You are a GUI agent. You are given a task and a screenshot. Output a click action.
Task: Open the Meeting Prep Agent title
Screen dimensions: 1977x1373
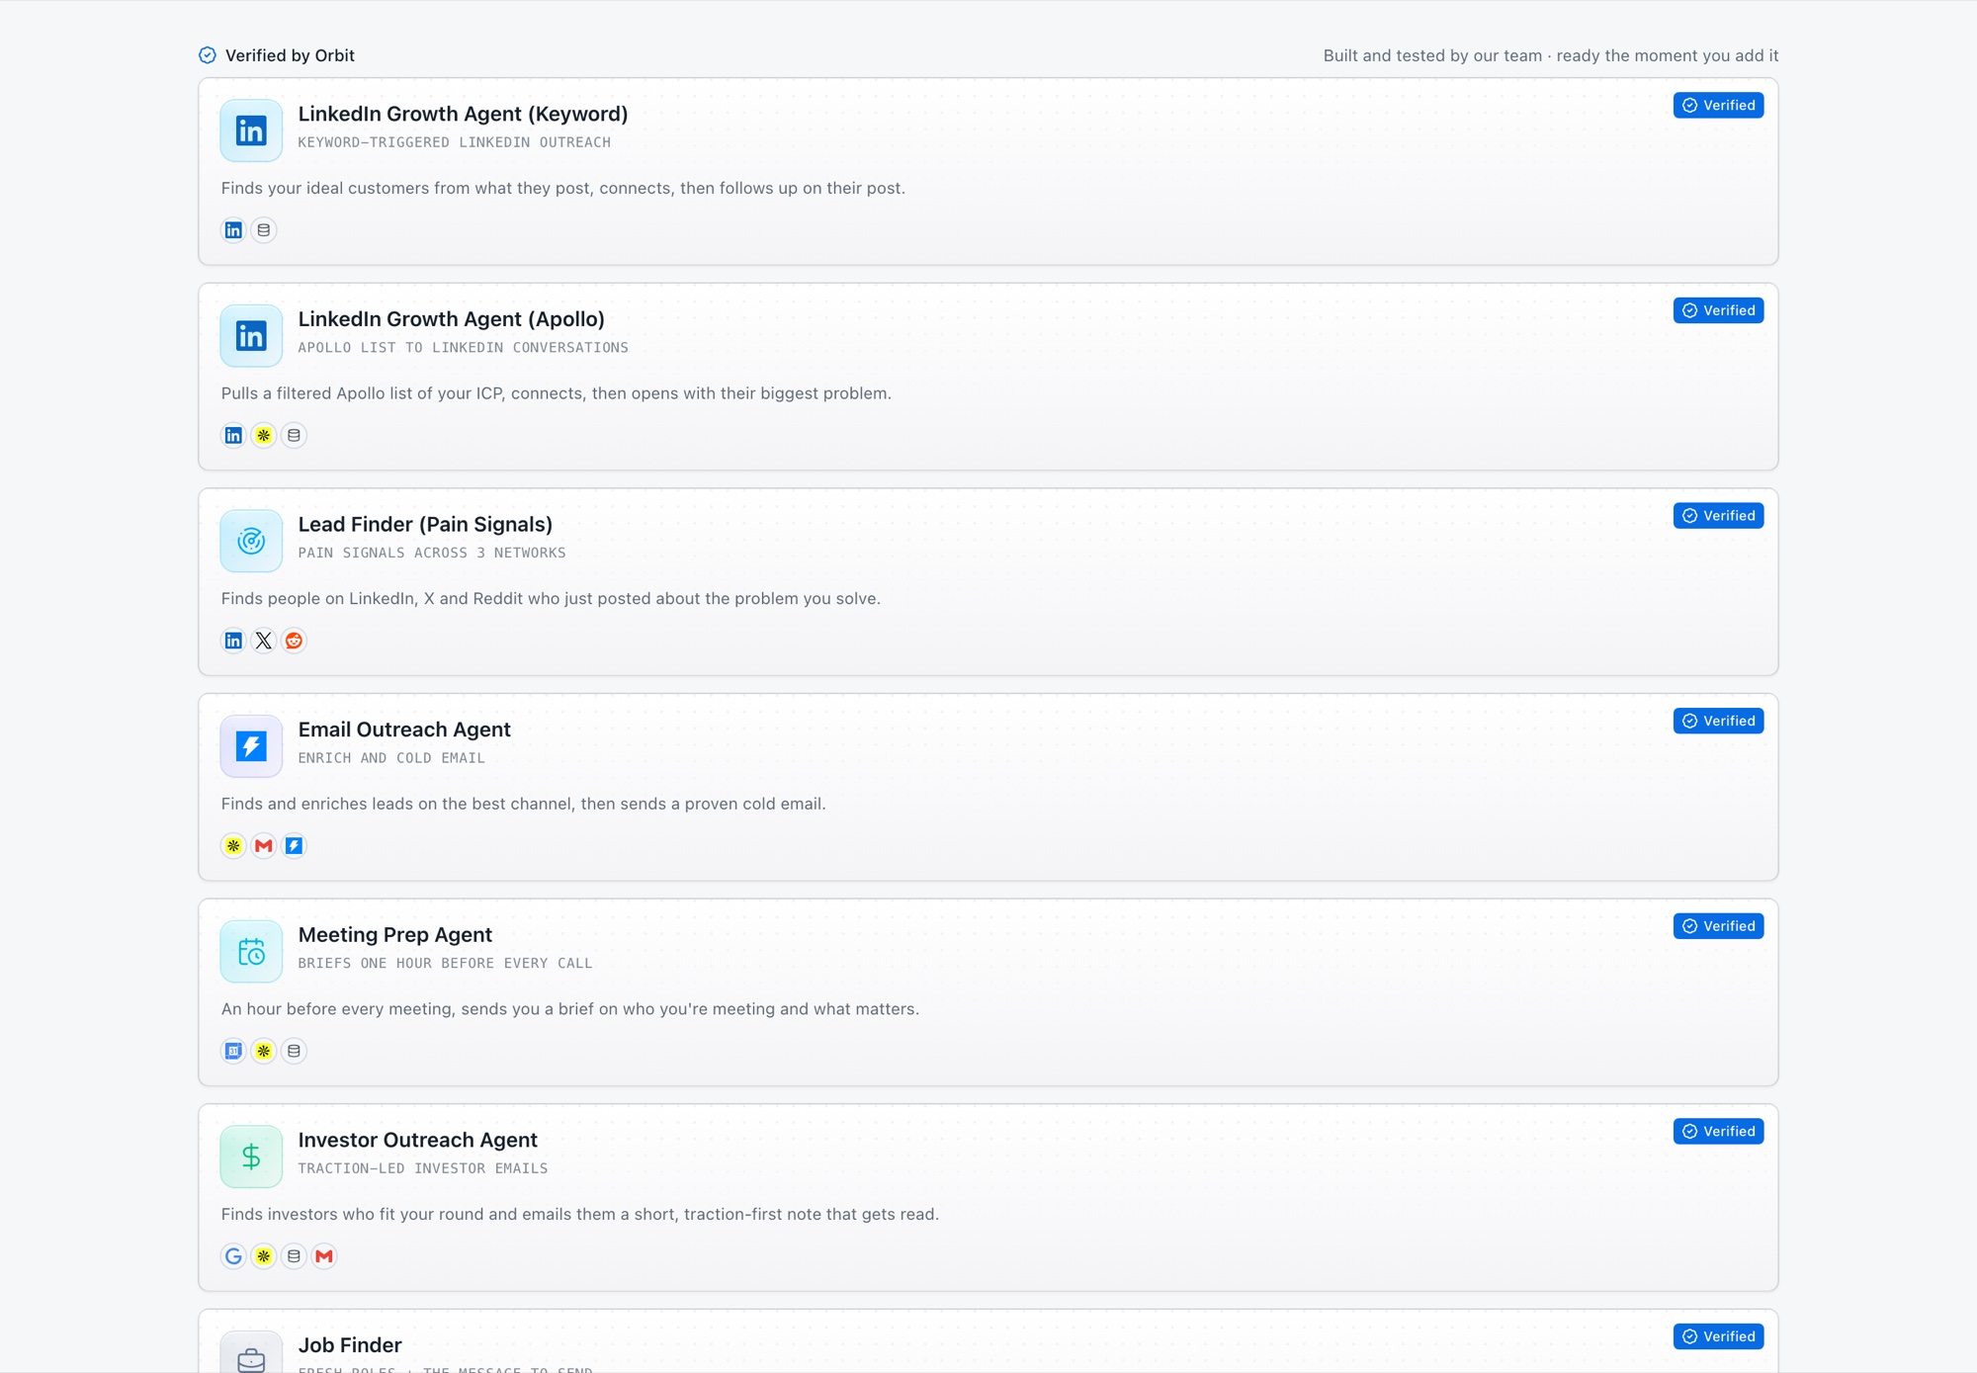[x=395, y=935]
